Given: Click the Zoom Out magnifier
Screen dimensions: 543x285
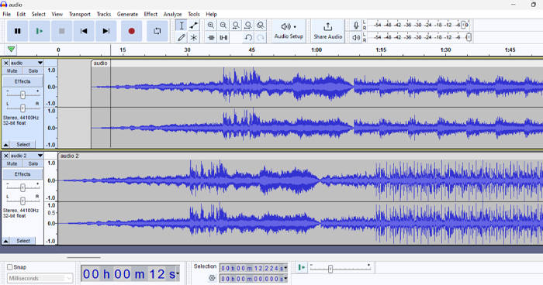Looking at the screenshot, I should tap(223, 26).
